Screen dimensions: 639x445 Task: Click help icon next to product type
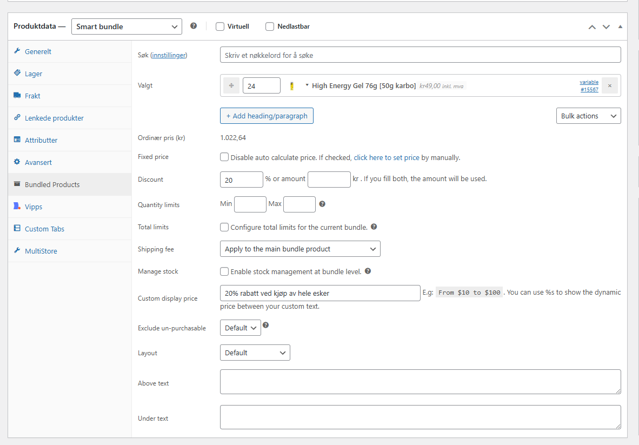coord(194,26)
